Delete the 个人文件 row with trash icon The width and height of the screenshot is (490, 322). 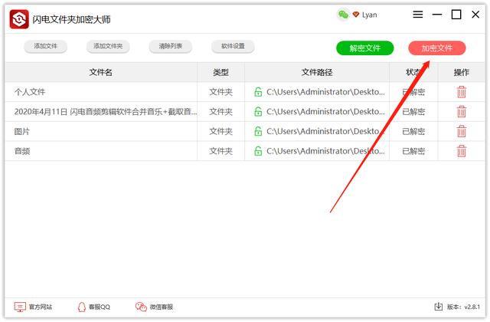click(x=462, y=92)
